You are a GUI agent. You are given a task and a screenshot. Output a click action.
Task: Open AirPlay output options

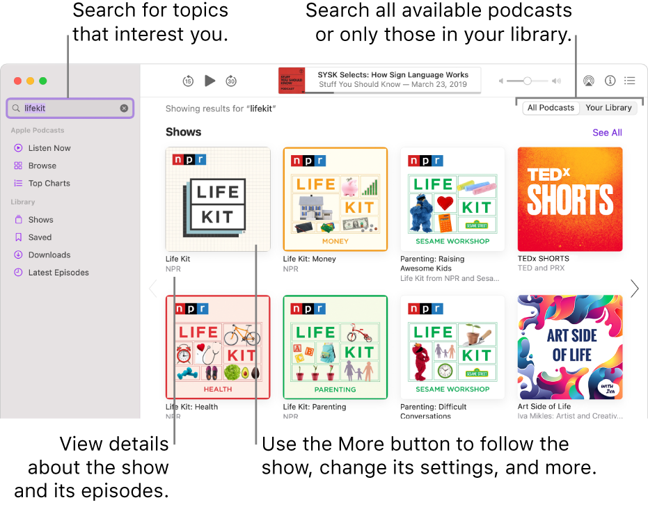[x=589, y=81]
